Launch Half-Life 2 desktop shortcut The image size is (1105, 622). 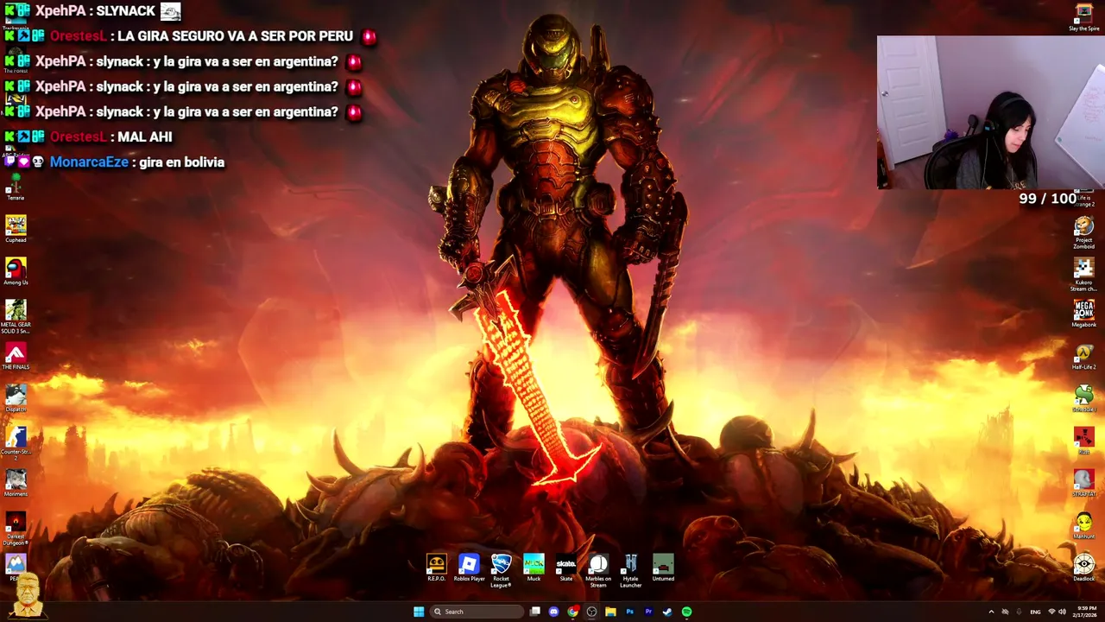(1083, 356)
